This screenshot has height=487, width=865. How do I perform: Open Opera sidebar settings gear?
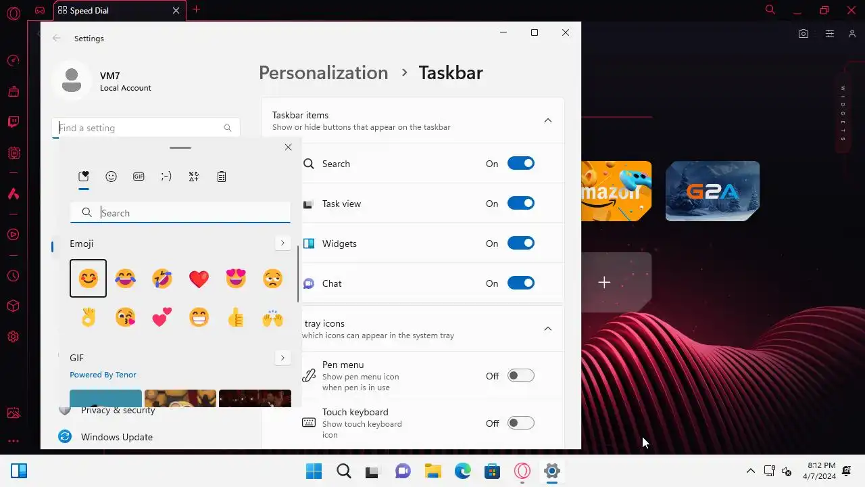coord(13,337)
